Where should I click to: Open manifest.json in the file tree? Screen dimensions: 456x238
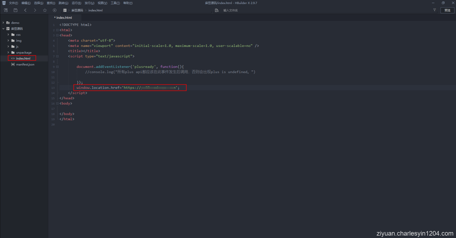point(25,64)
